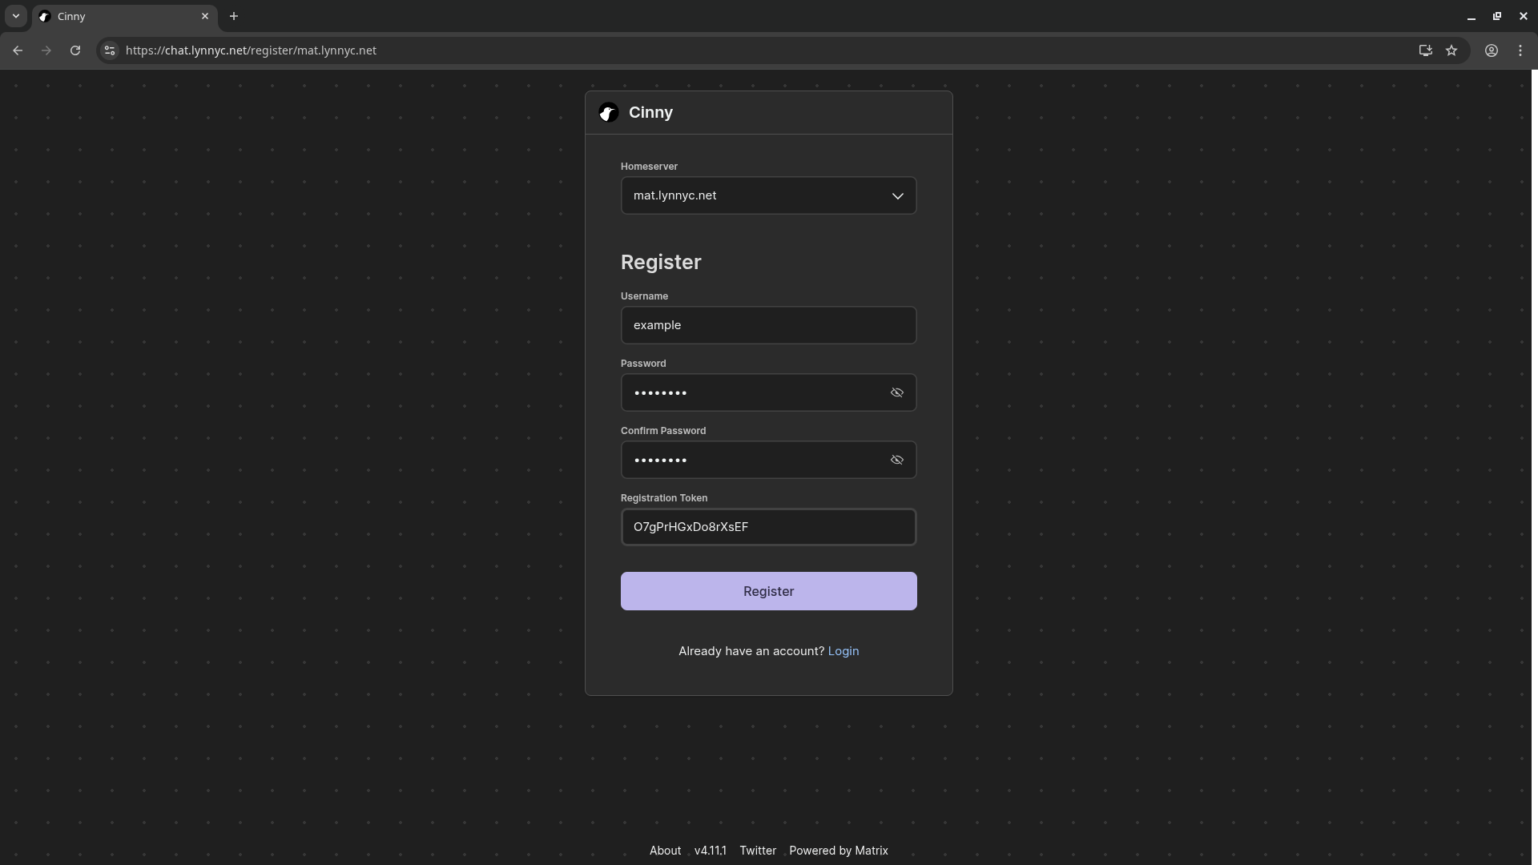The height and width of the screenshot is (865, 1538).
Task: Click the Homeserver label
Action: [649, 167]
